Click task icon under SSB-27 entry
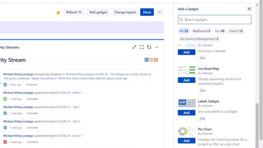 point(5,113)
